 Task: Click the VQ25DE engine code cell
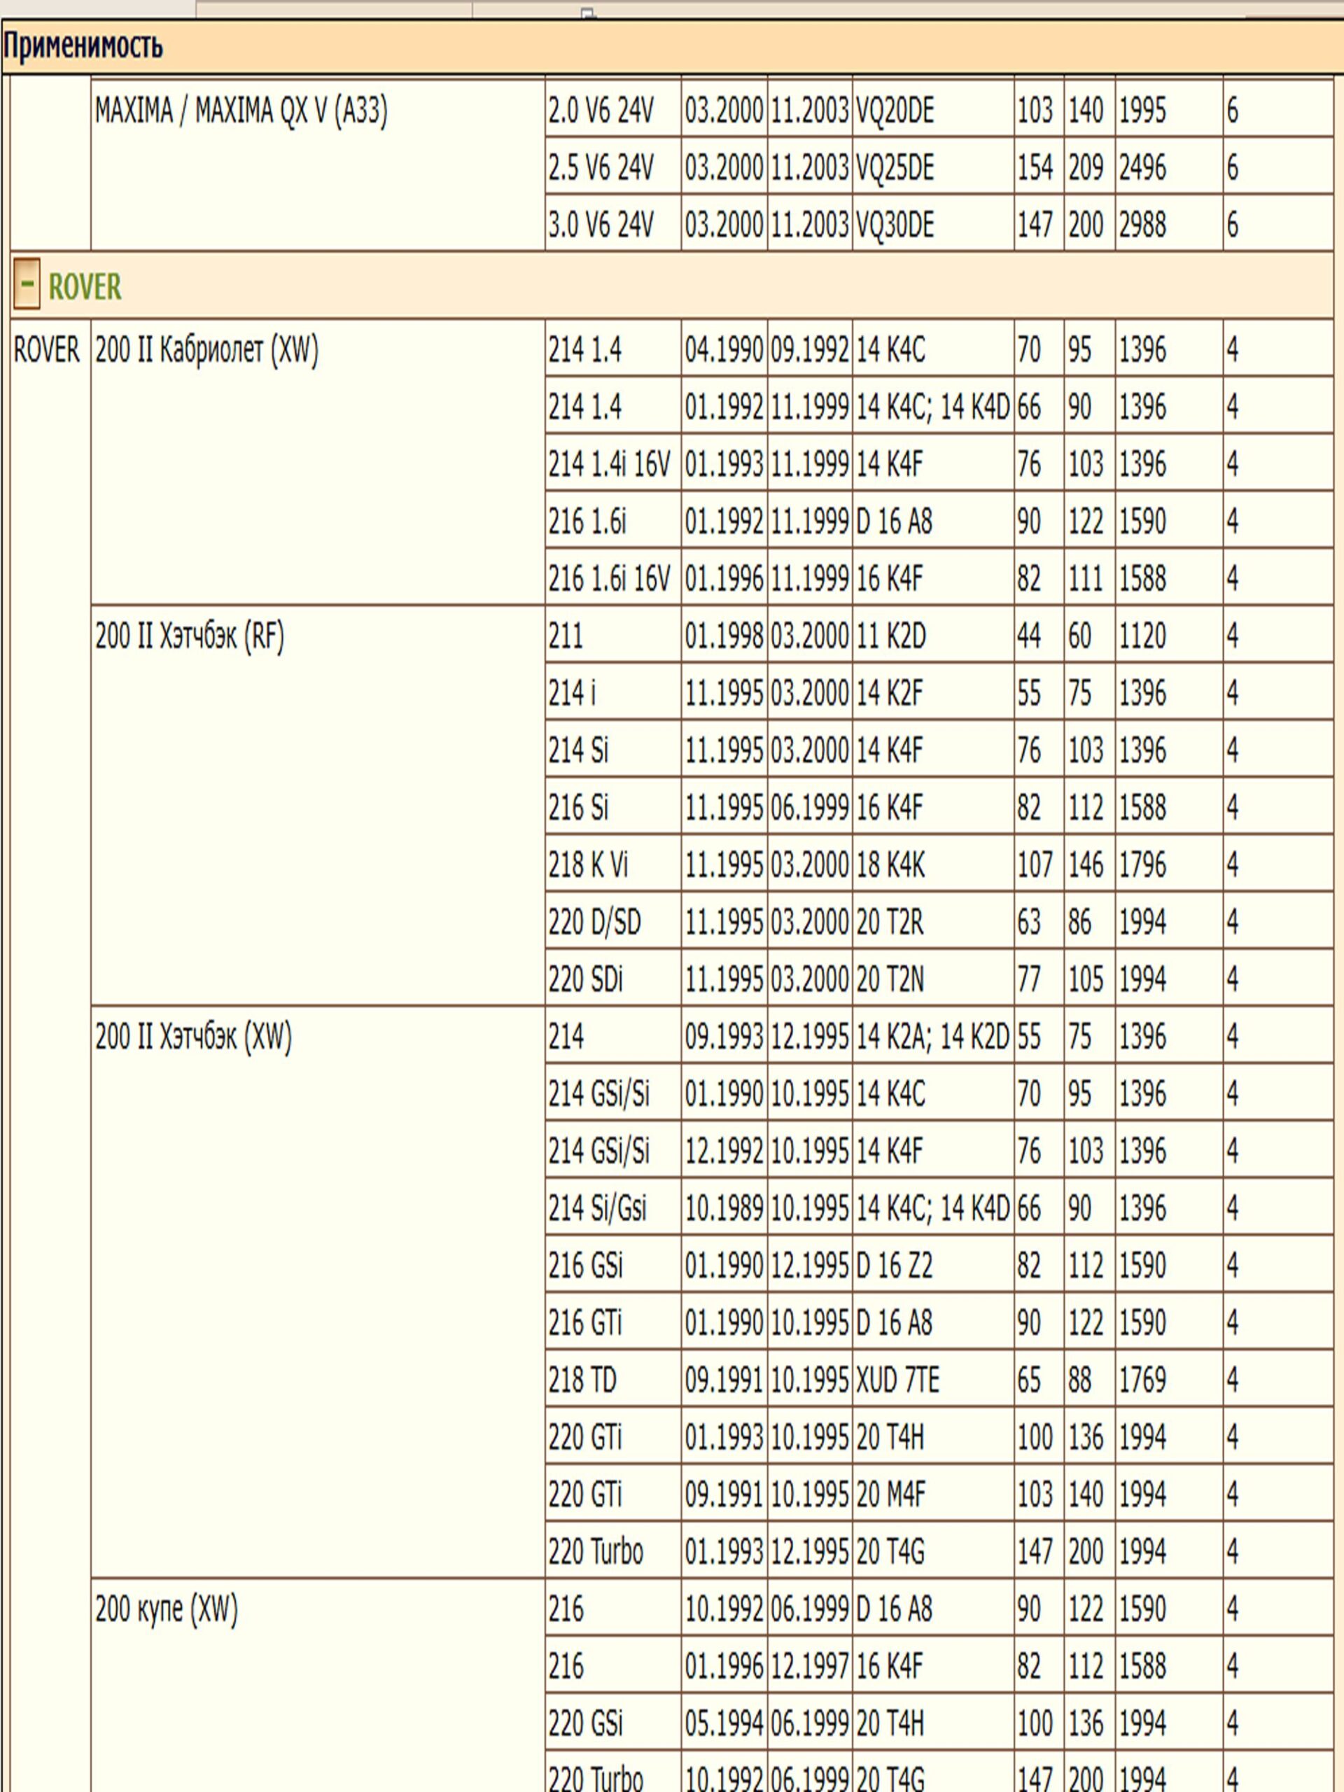click(895, 168)
